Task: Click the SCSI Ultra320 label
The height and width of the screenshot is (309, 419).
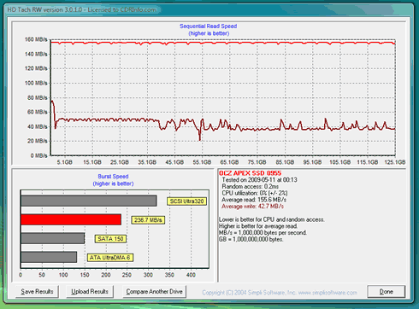Action: coord(186,201)
